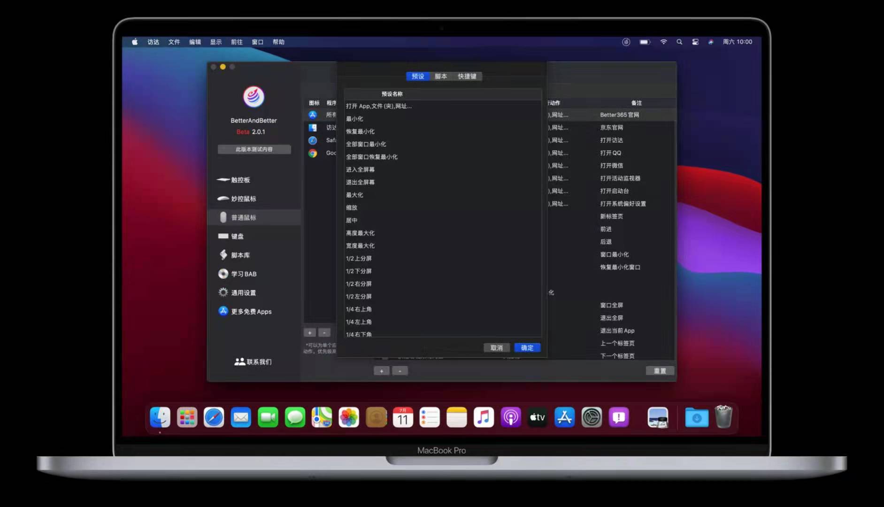Switch to the 快捷键 tab
The image size is (884, 507).
(x=467, y=76)
